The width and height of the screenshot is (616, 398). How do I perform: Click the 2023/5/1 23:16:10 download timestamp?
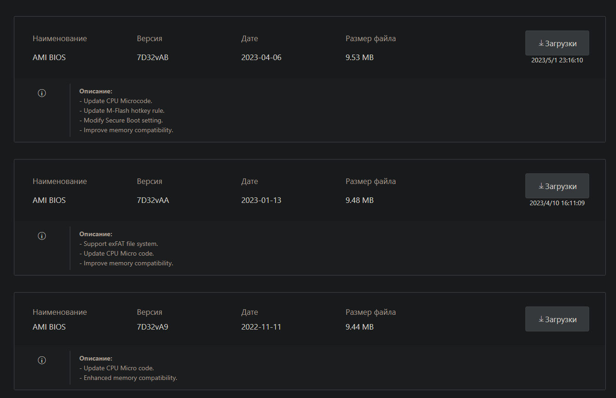click(557, 60)
